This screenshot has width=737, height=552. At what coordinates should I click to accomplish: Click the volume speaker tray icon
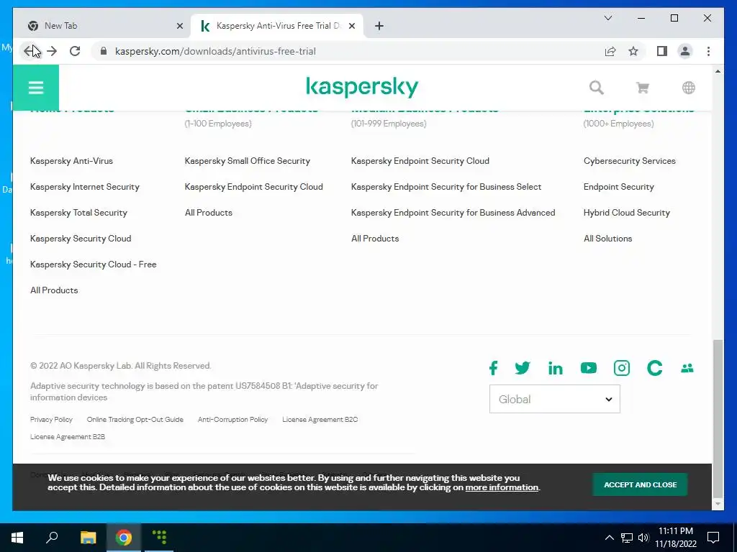[x=643, y=538]
